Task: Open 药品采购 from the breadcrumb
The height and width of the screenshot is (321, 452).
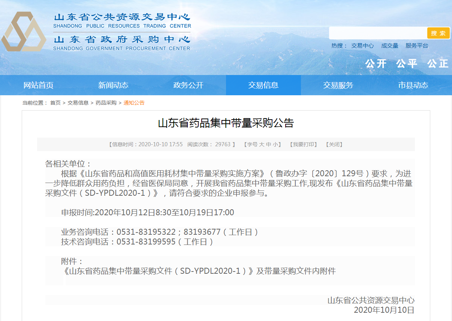Action: tap(106, 103)
